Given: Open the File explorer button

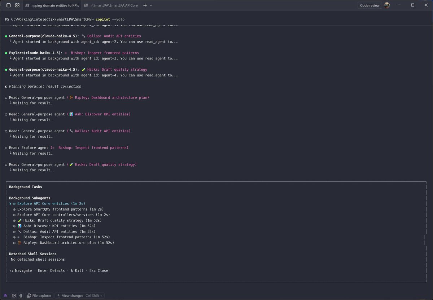Looking at the screenshot, I should (x=39, y=296).
